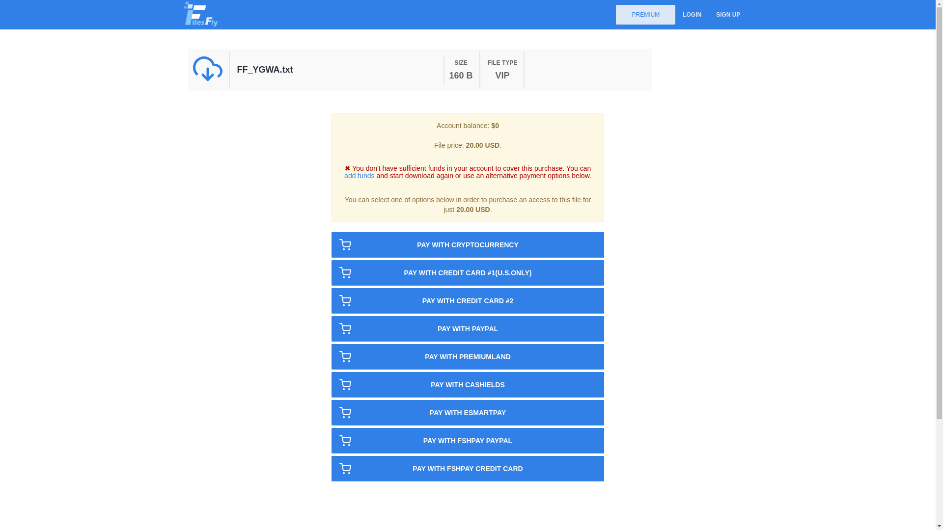Choose Pay with Cryptocurrency
The width and height of the screenshot is (943, 530).
[468, 245]
